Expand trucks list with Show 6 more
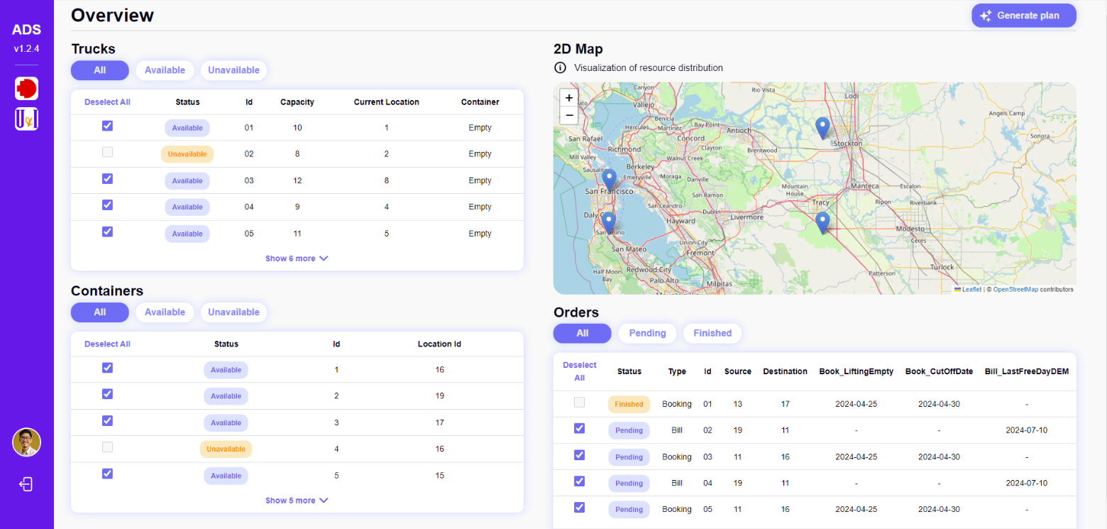 pyautogui.click(x=297, y=258)
